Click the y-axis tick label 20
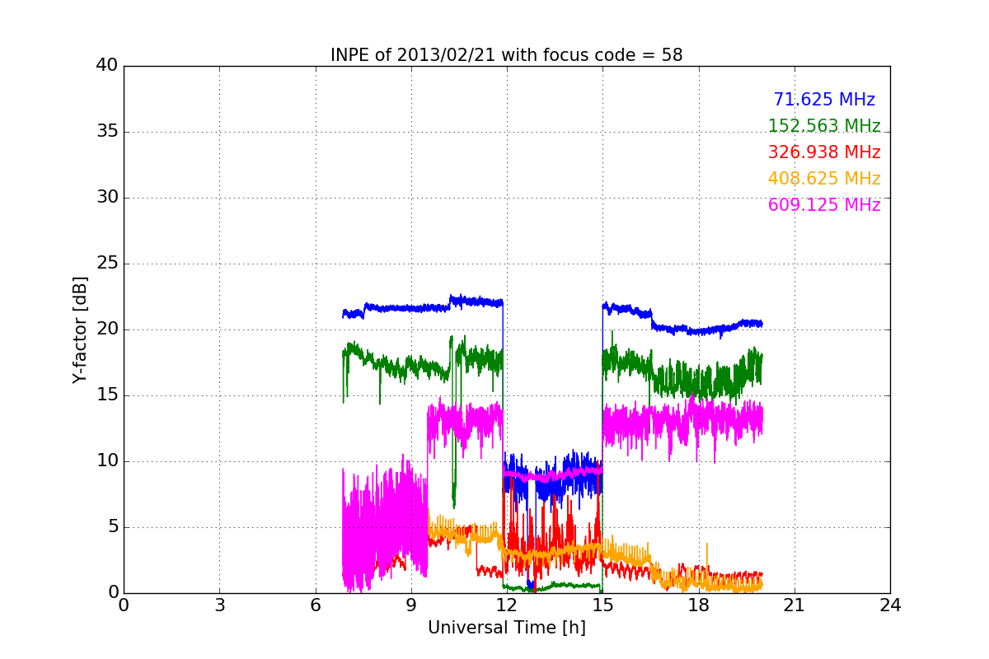The image size is (989, 659). pyautogui.click(x=107, y=329)
